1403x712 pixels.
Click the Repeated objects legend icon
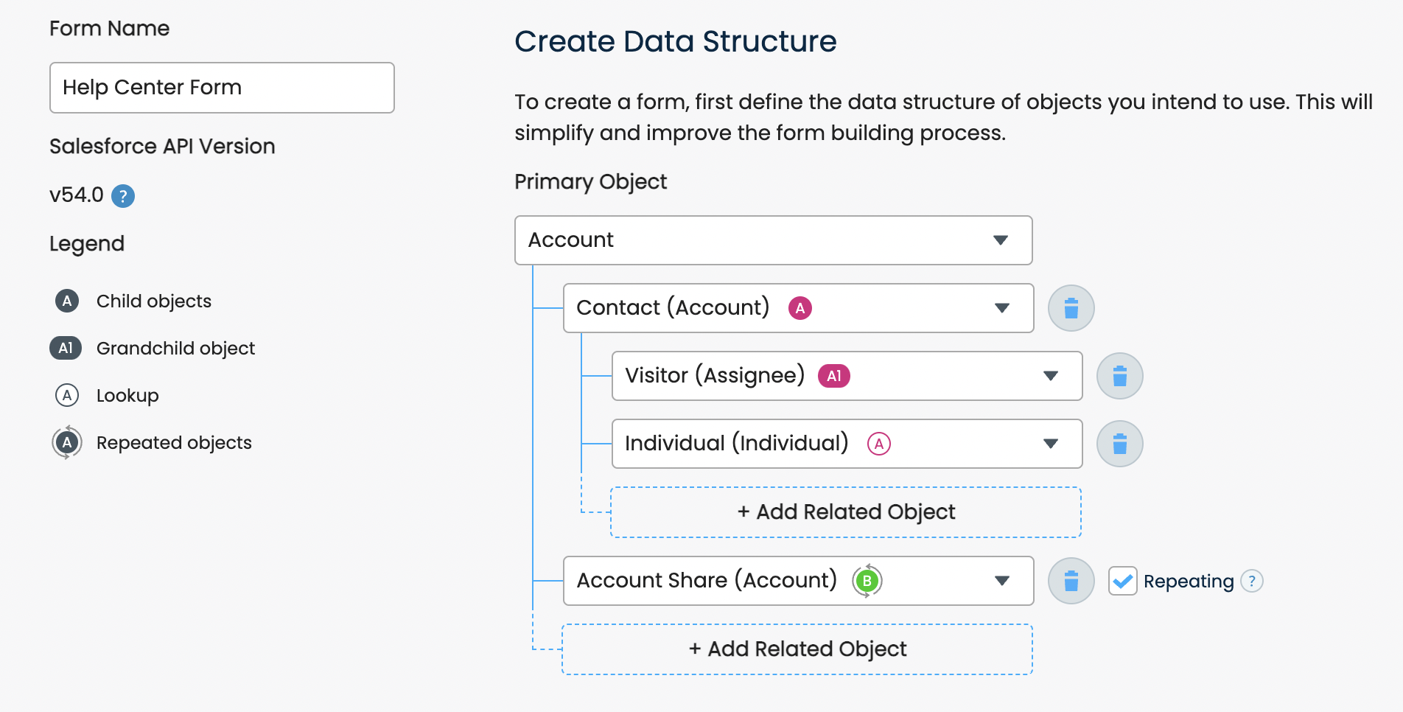coord(66,442)
